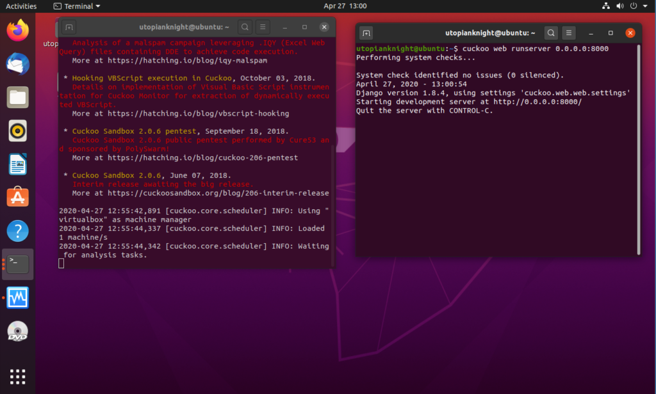Click "Quit the server with CONTROL-C." line
656x394 pixels.
pyautogui.click(x=425, y=111)
